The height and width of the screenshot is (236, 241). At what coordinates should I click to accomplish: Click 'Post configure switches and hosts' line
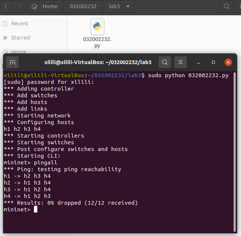(x=66, y=149)
